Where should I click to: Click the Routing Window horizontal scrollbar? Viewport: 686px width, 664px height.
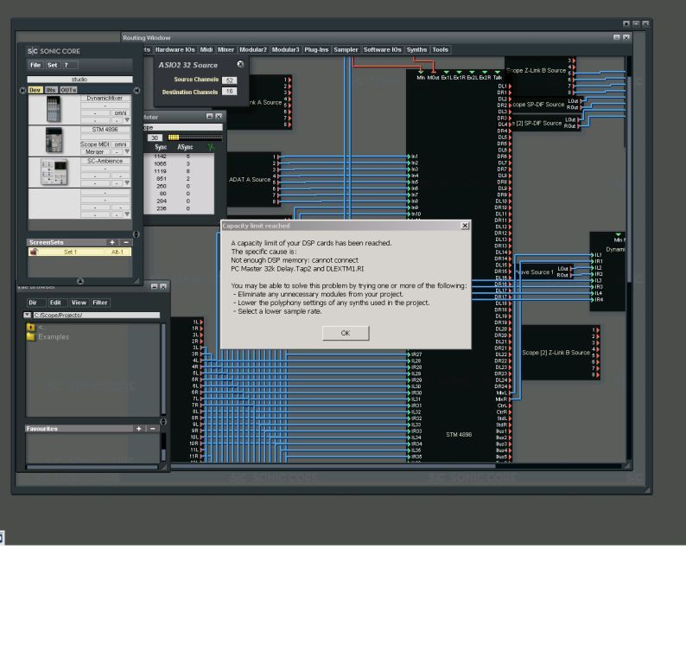tap(333, 466)
